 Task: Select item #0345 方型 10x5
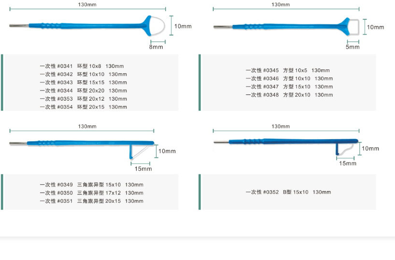pos(287,70)
